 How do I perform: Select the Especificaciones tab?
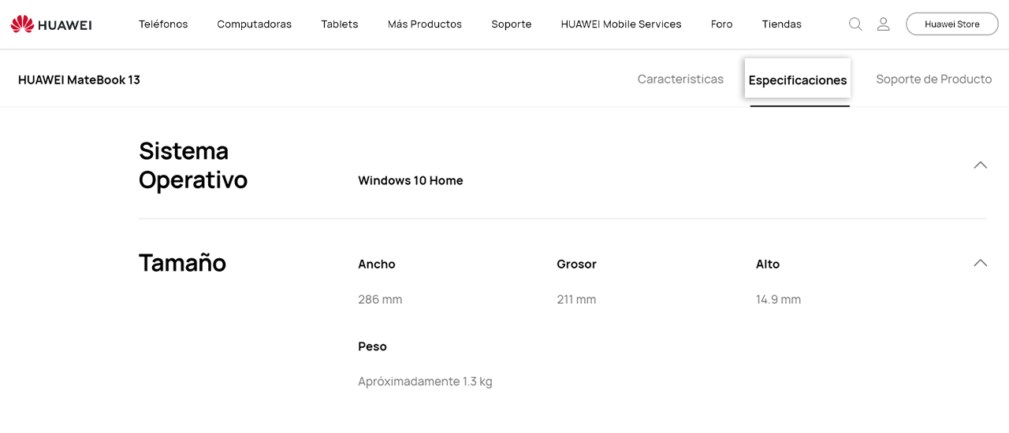[x=798, y=80]
